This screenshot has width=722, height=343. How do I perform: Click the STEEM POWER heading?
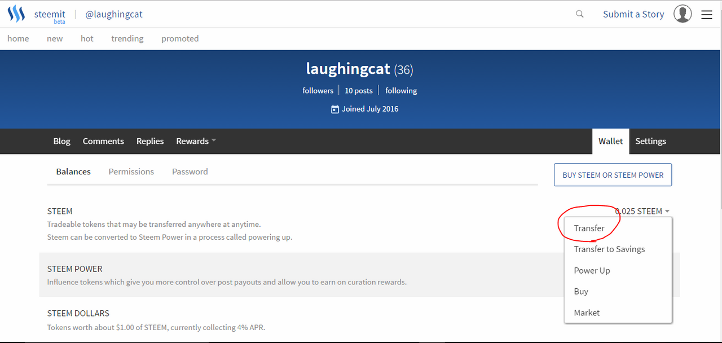[74, 269]
